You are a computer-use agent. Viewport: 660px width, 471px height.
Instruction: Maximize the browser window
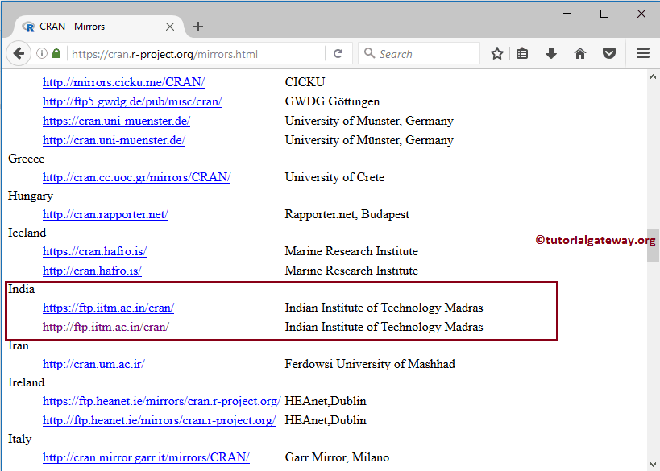point(604,14)
